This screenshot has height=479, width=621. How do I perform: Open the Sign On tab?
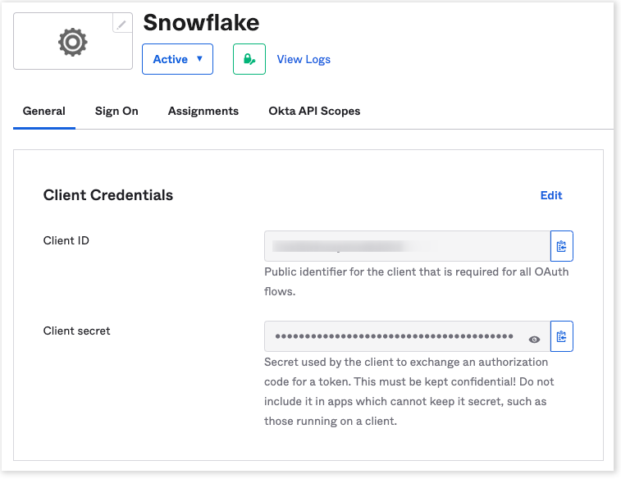coord(116,111)
